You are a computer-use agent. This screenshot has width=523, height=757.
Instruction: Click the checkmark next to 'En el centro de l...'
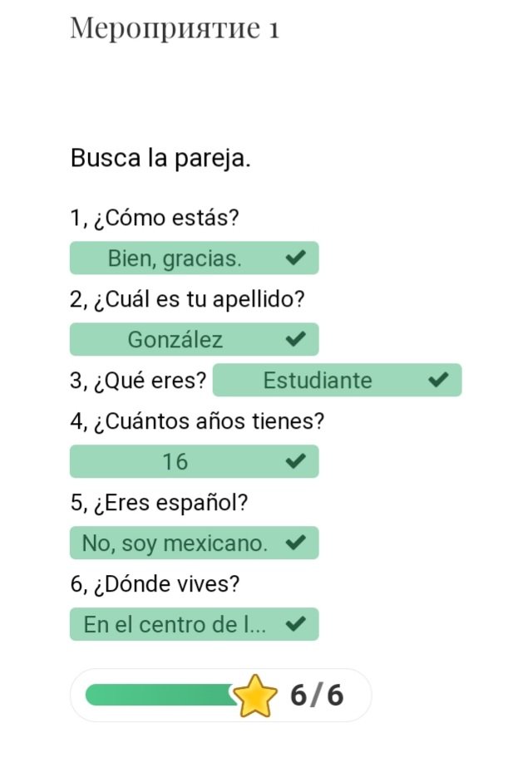coord(294,624)
